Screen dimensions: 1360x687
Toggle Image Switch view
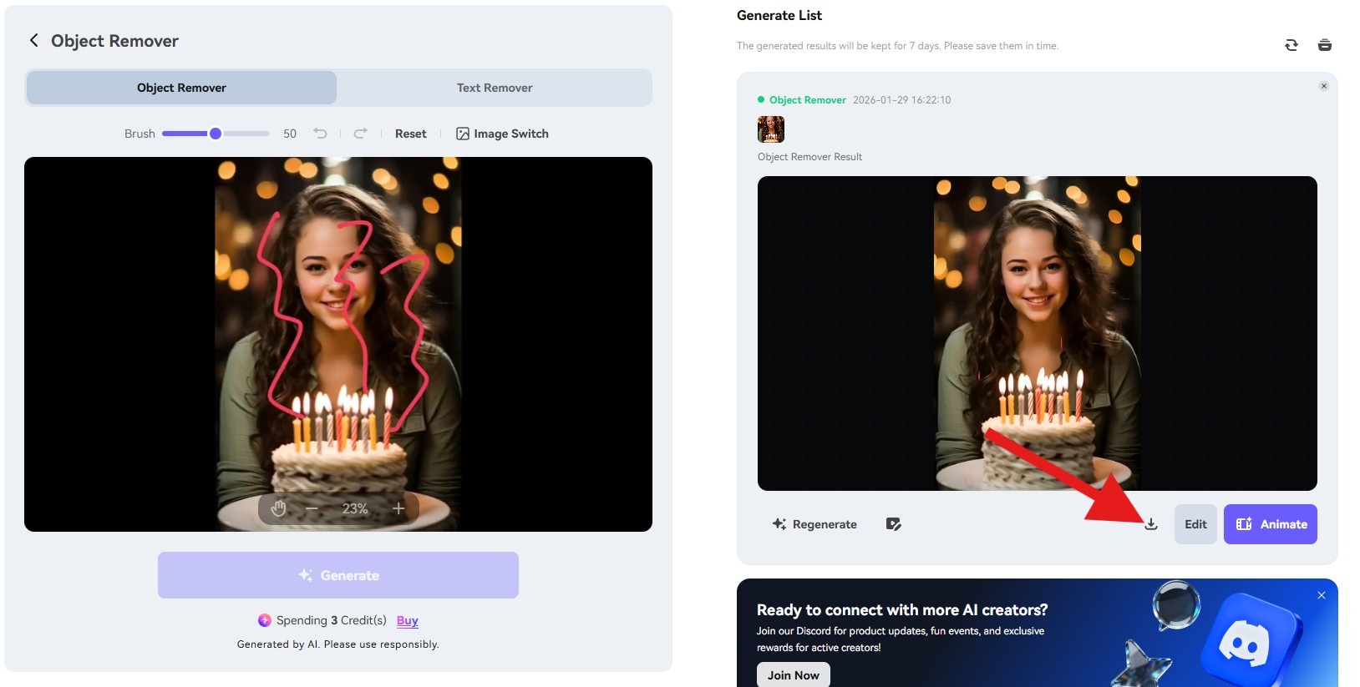coord(502,134)
